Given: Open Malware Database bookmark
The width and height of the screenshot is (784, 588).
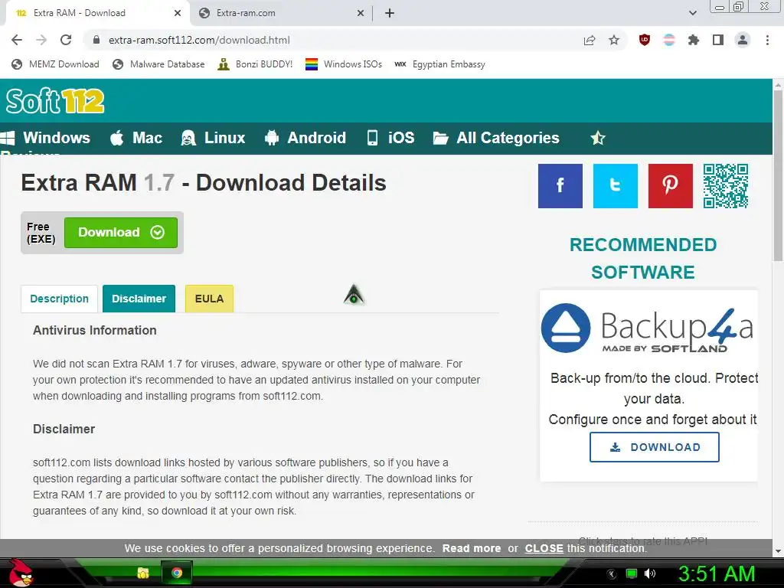Looking at the screenshot, I should (x=159, y=64).
